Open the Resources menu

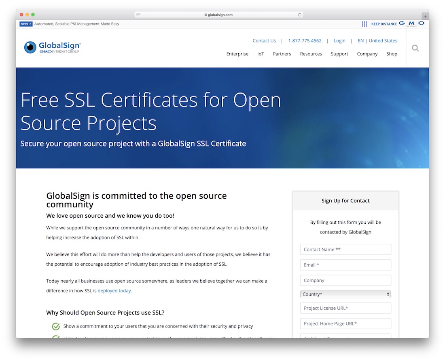[311, 54]
